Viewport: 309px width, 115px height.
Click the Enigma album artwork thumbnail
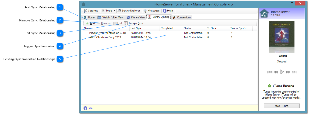[282, 37]
